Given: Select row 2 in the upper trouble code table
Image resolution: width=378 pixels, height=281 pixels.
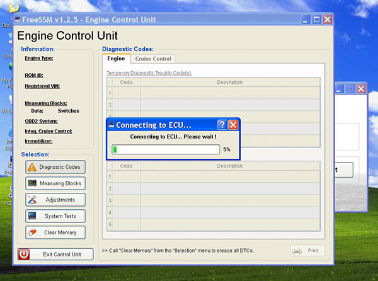Looking at the screenshot, I should (x=214, y=105).
